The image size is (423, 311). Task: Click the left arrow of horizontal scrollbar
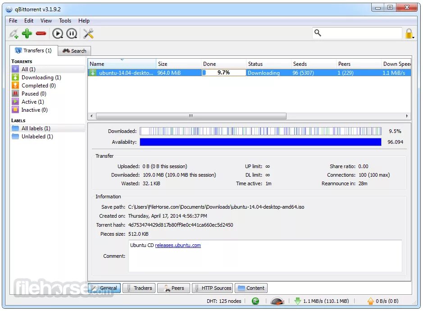coord(91,116)
